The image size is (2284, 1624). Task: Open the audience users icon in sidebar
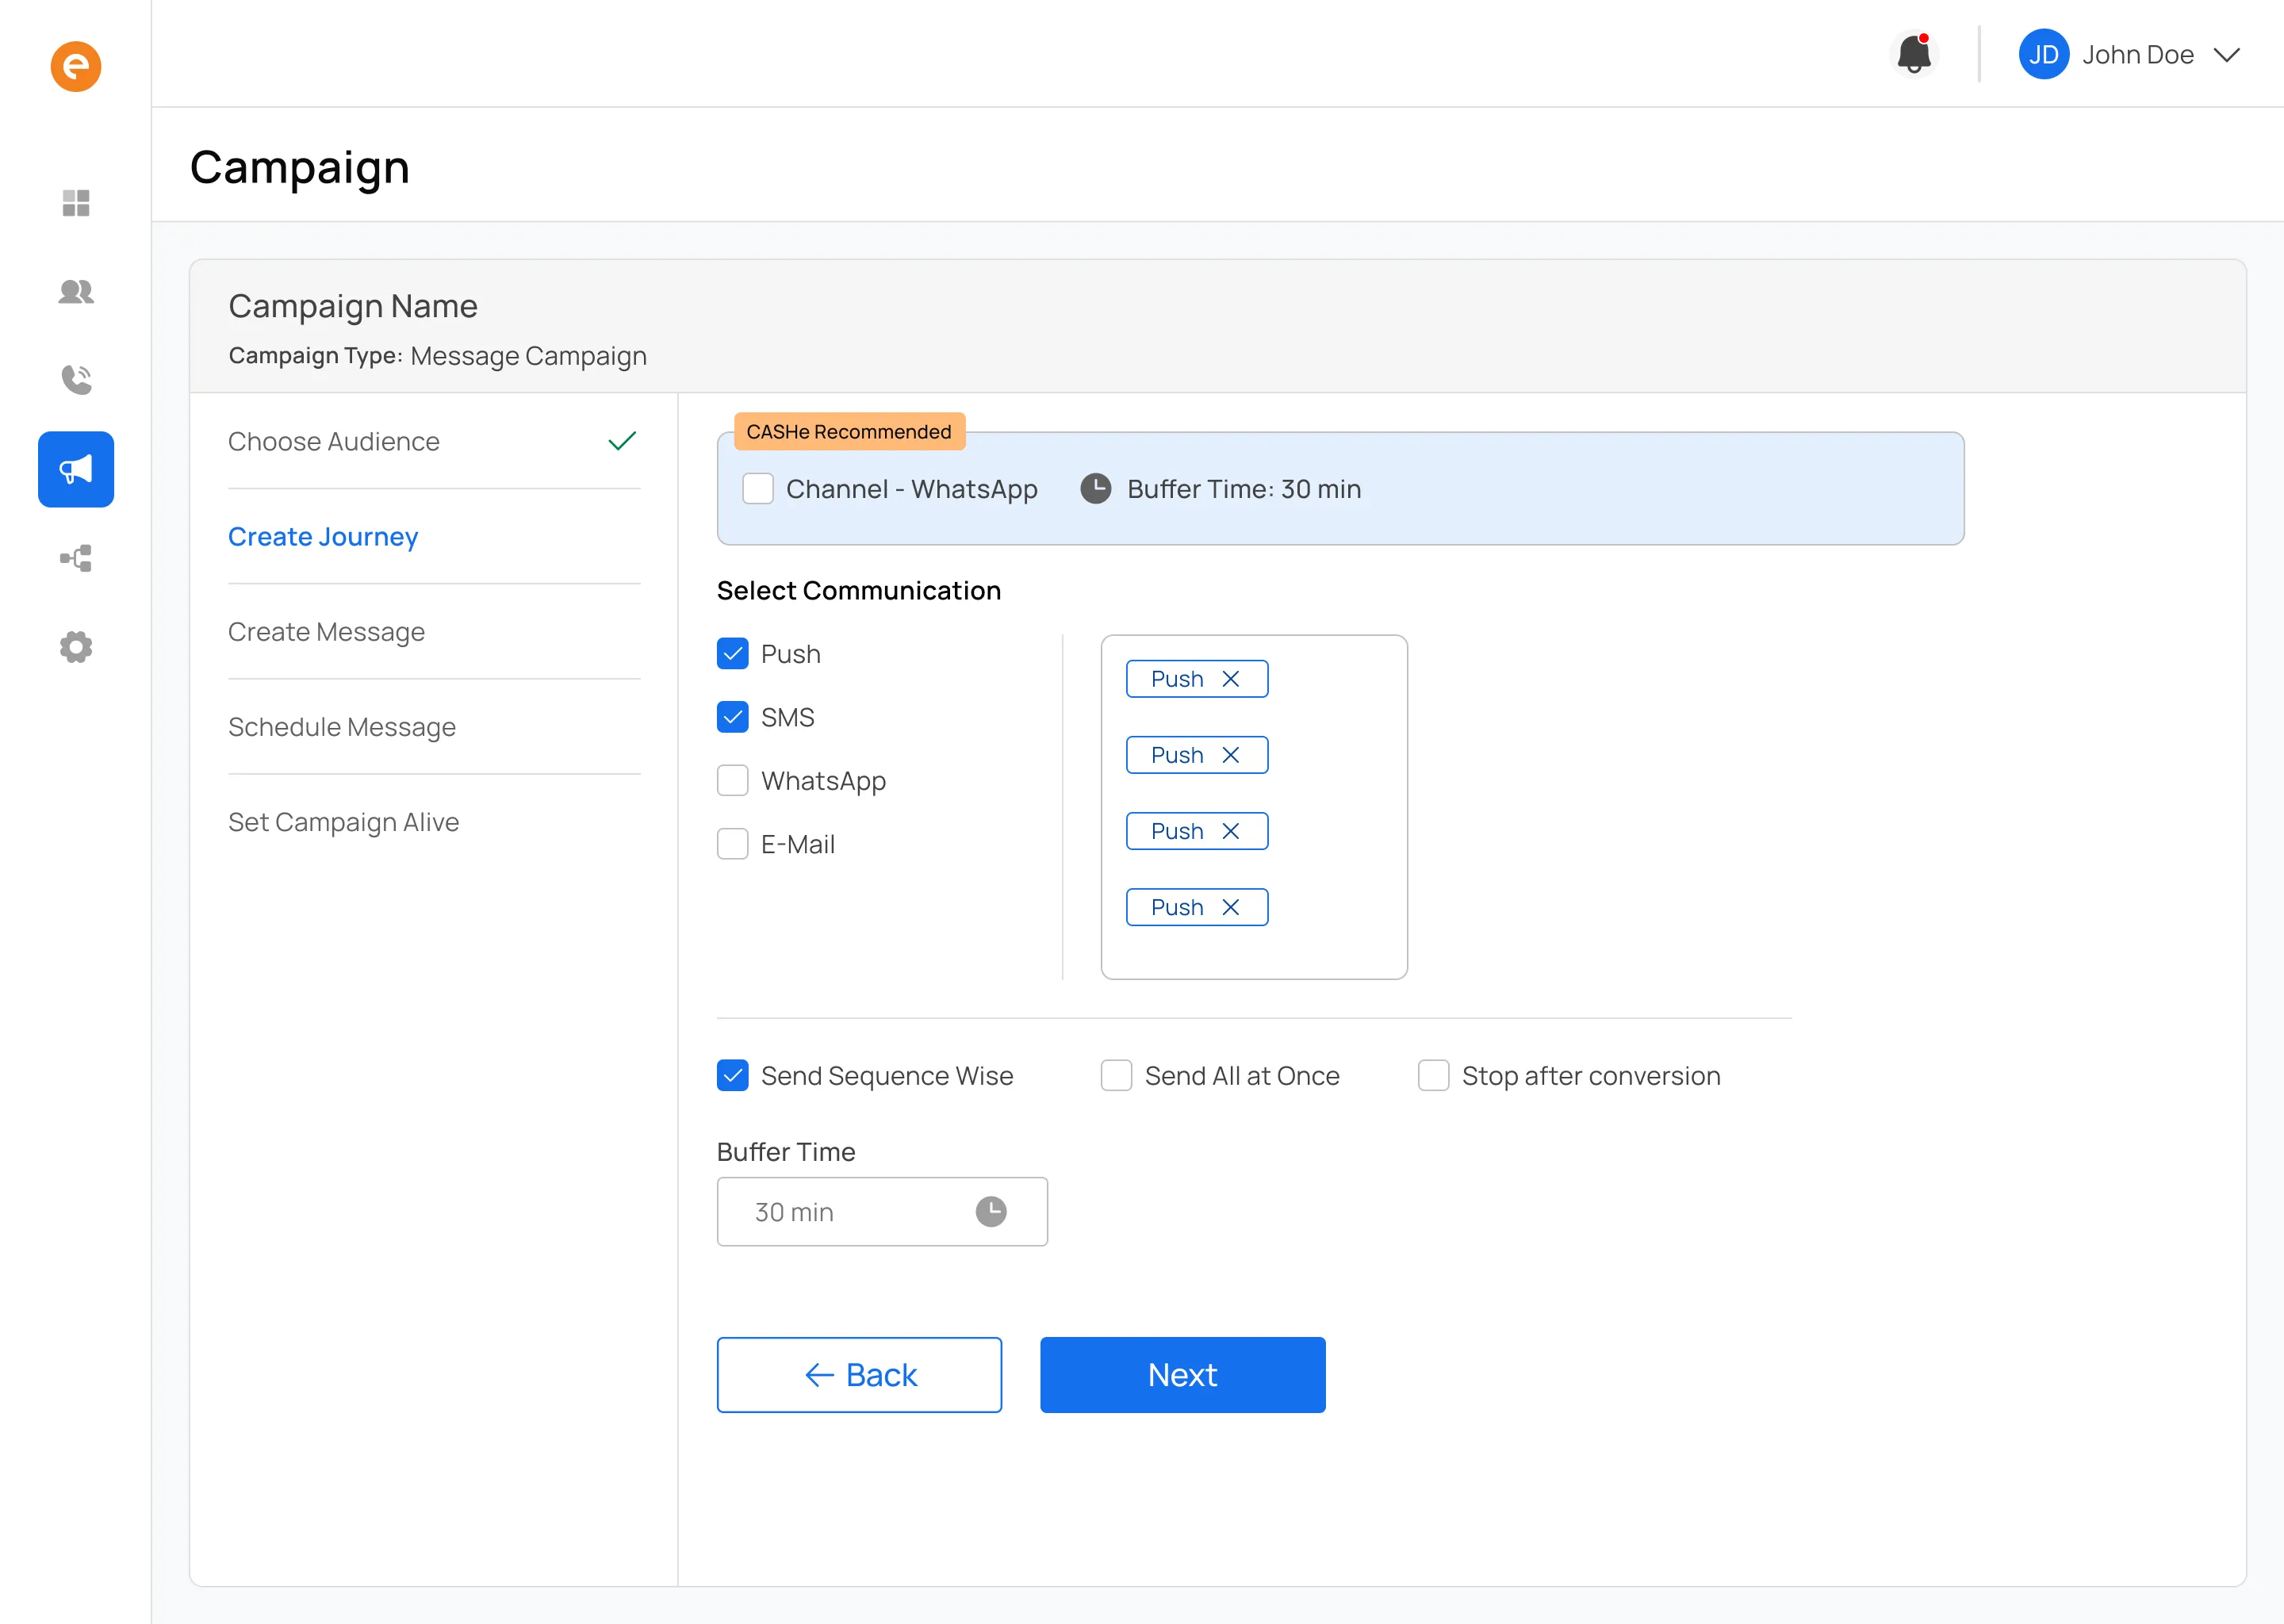coord(76,291)
